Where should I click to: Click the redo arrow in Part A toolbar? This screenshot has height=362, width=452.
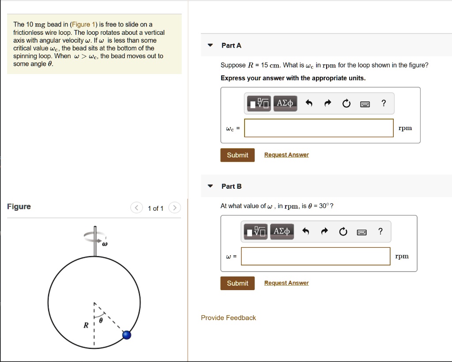point(328,103)
